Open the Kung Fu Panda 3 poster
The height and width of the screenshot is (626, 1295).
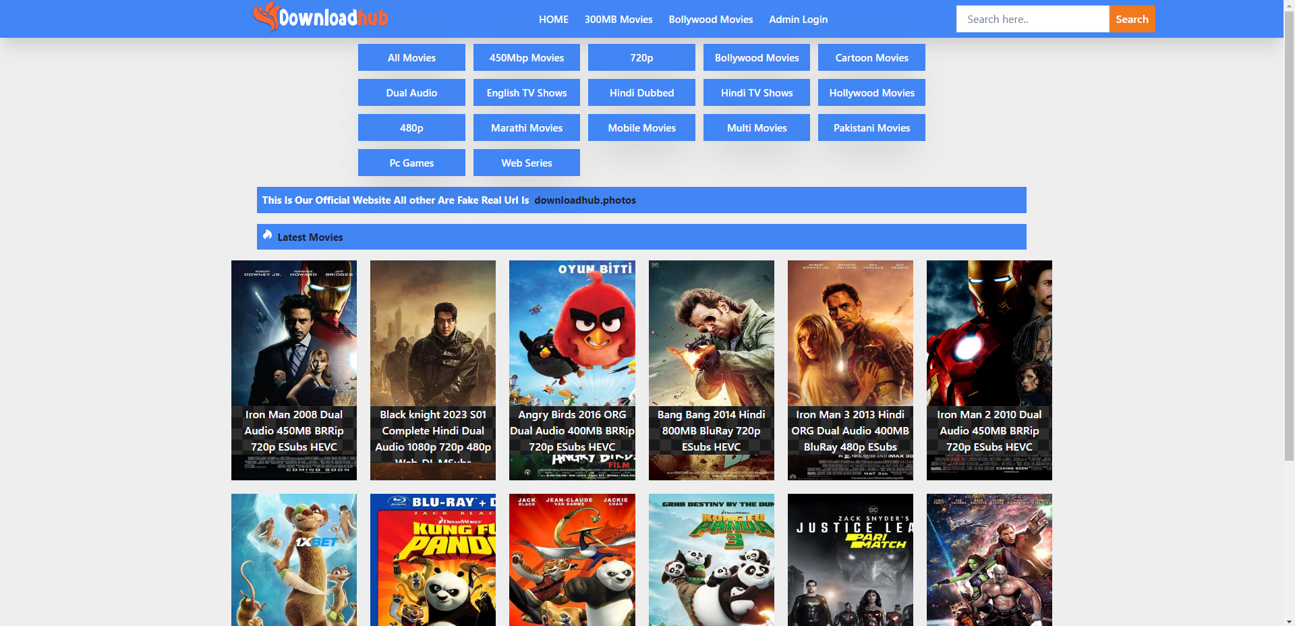point(712,560)
